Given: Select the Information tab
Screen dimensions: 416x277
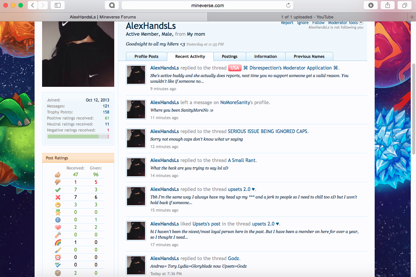Looking at the screenshot, I should click(265, 56).
